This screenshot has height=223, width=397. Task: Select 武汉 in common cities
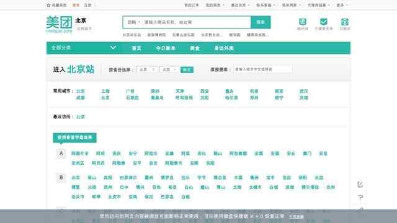pyautogui.click(x=304, y=91)
